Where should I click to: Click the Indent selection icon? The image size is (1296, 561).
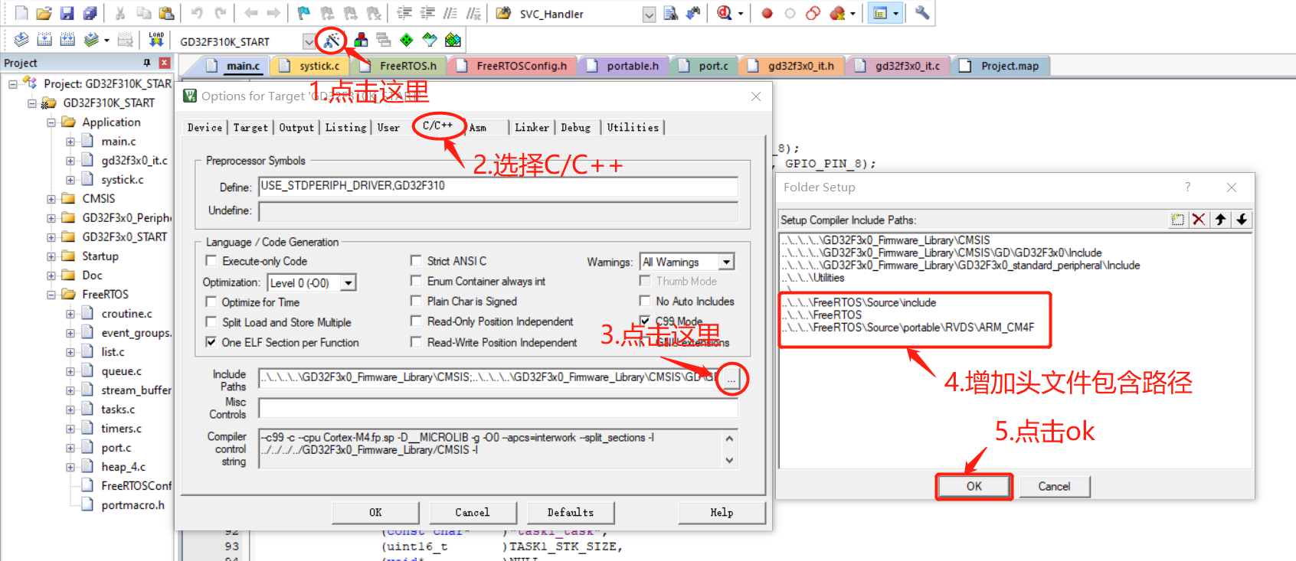(404, 13)
